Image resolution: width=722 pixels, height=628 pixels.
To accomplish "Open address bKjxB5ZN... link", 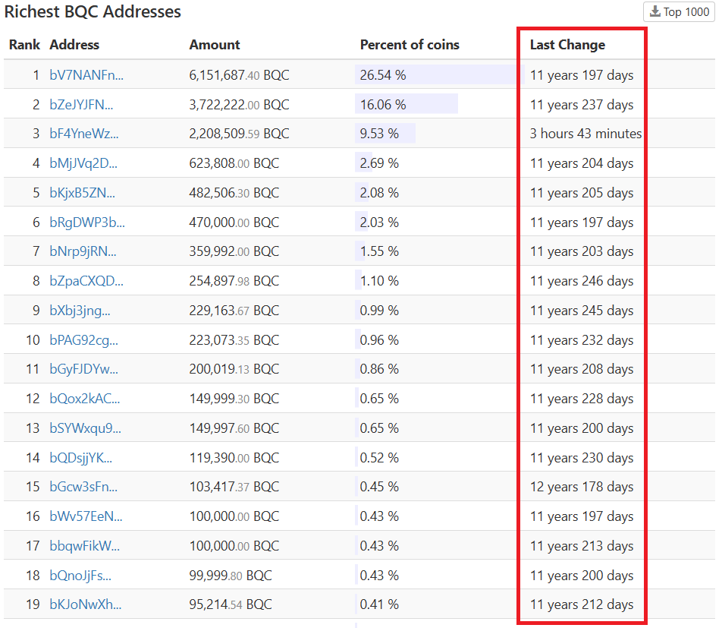I will (x=83, y=193).
